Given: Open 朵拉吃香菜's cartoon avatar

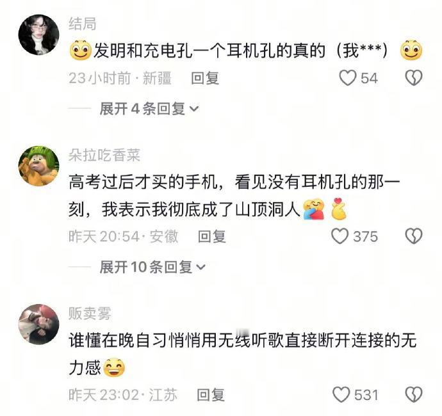Looking at the screenshot, I should click(x=38, y=166).
